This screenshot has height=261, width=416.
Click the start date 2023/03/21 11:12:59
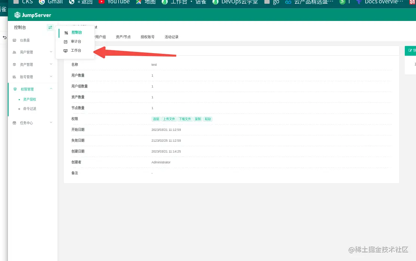(166, 130)
